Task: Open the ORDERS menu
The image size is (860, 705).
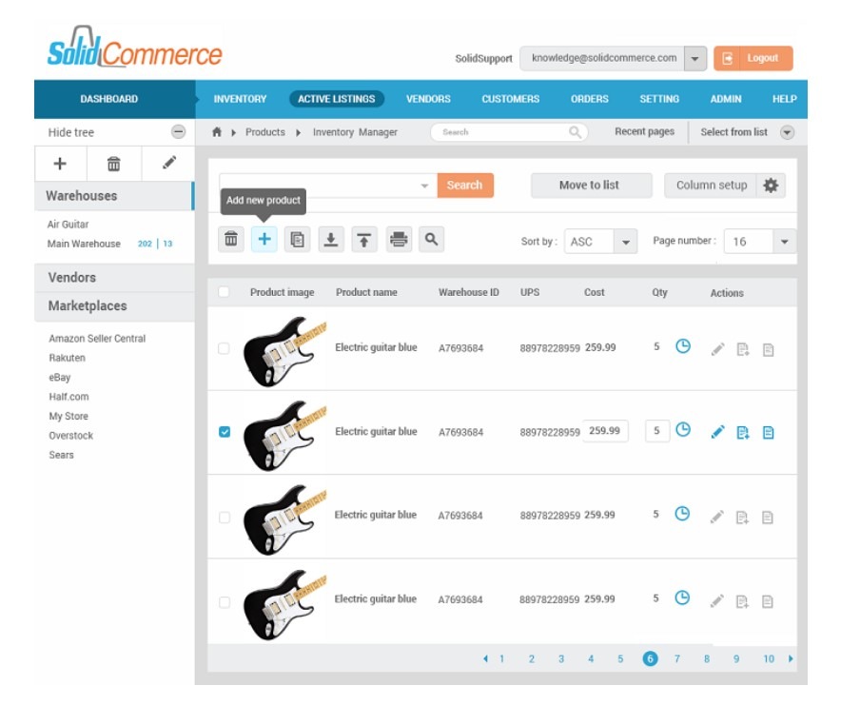Action: point(590,99)
